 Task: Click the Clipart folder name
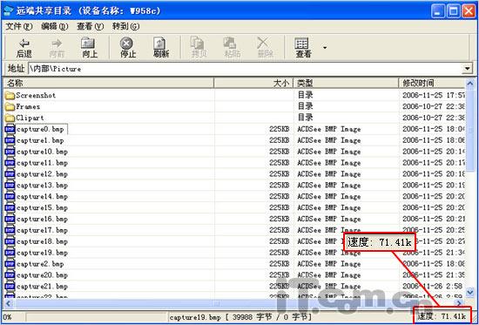(x=30, y=118)
